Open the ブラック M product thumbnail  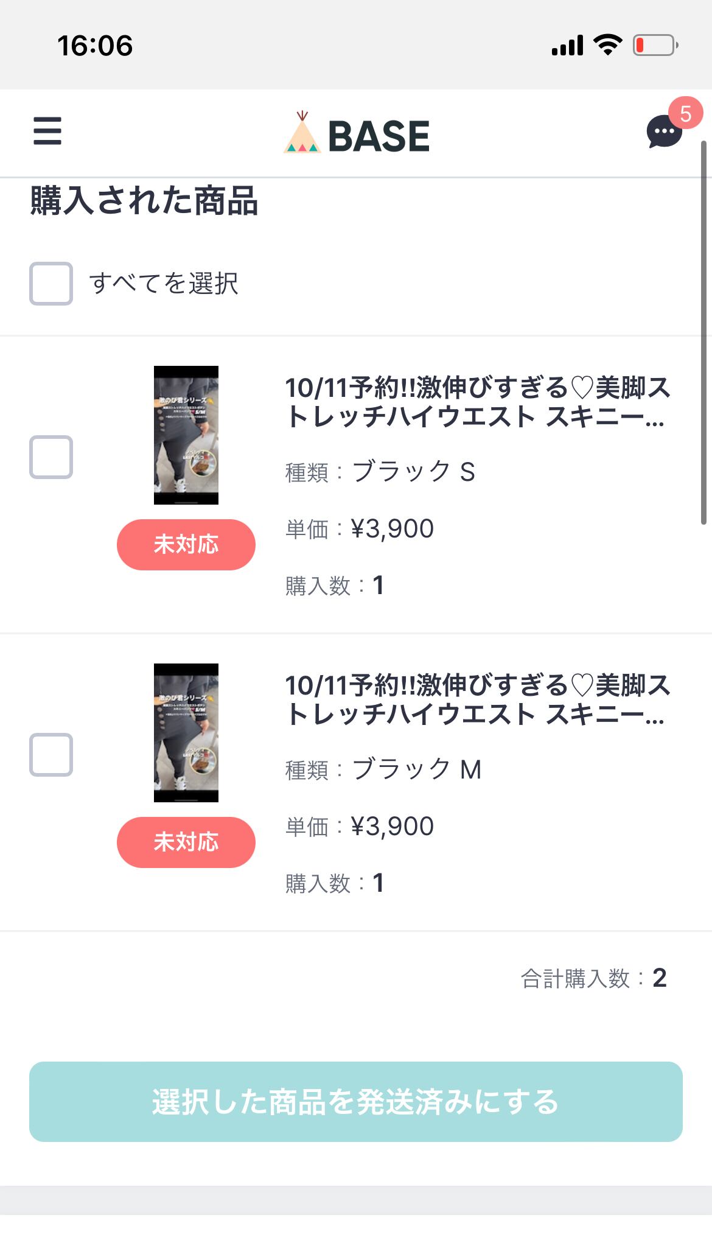tap(186, 733)
